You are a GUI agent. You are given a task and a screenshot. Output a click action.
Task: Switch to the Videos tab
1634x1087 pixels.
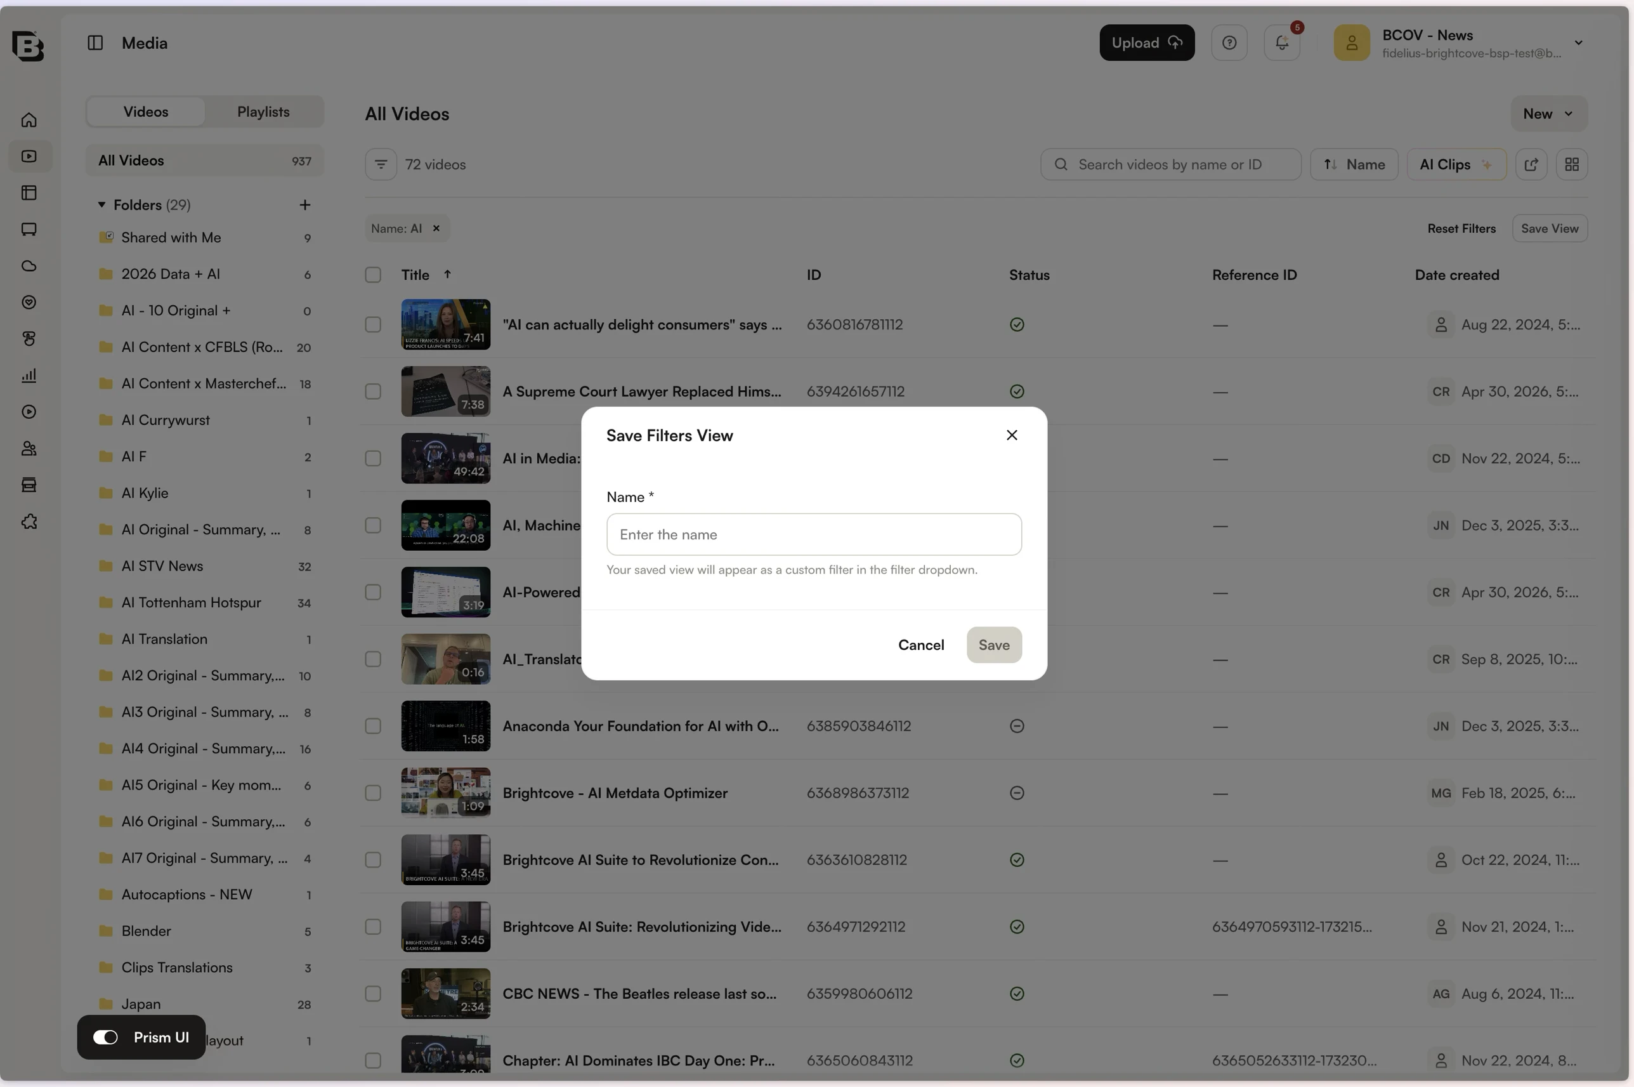click(x=145, y=112)
